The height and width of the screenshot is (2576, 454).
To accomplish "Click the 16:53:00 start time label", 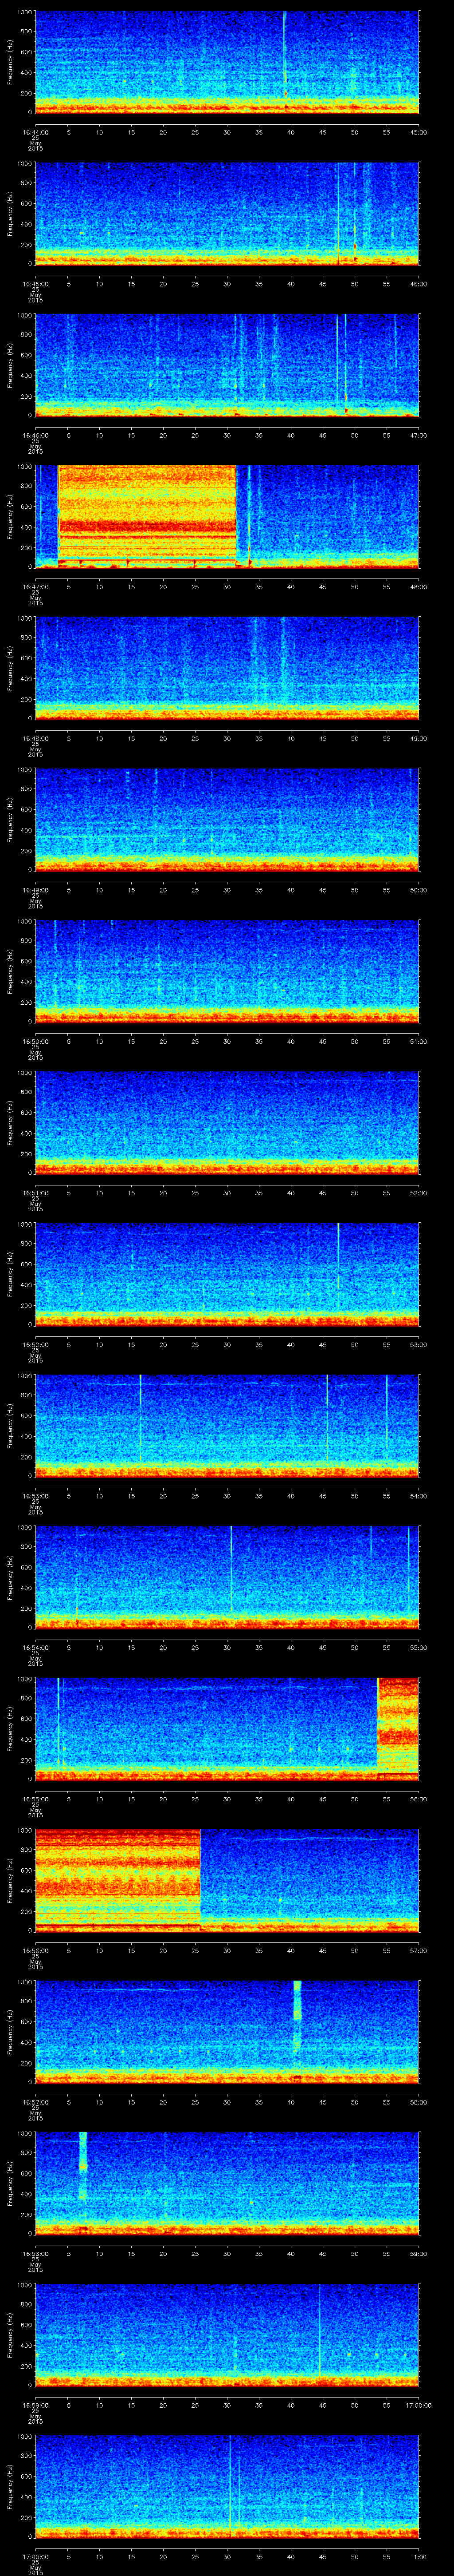I will point(36,1496).
